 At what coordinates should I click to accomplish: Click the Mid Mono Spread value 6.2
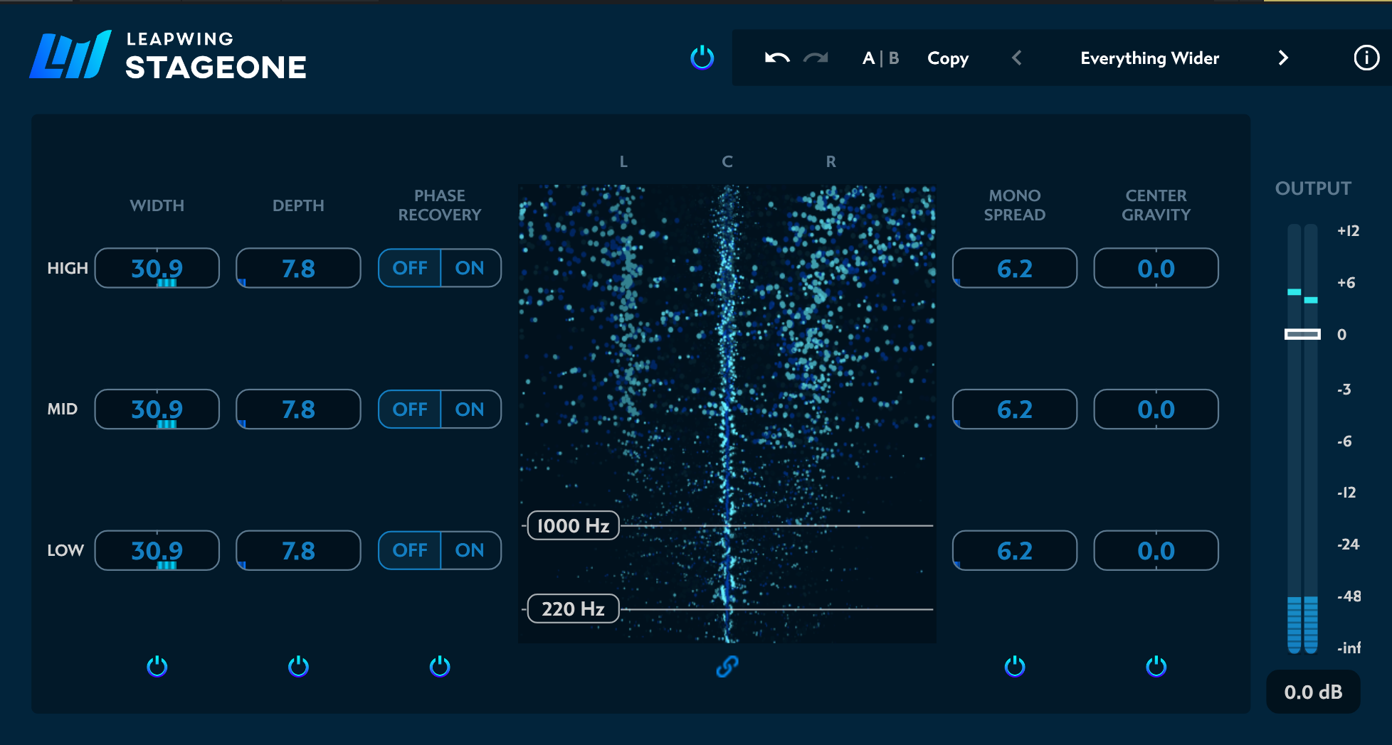pos(1015,409)
